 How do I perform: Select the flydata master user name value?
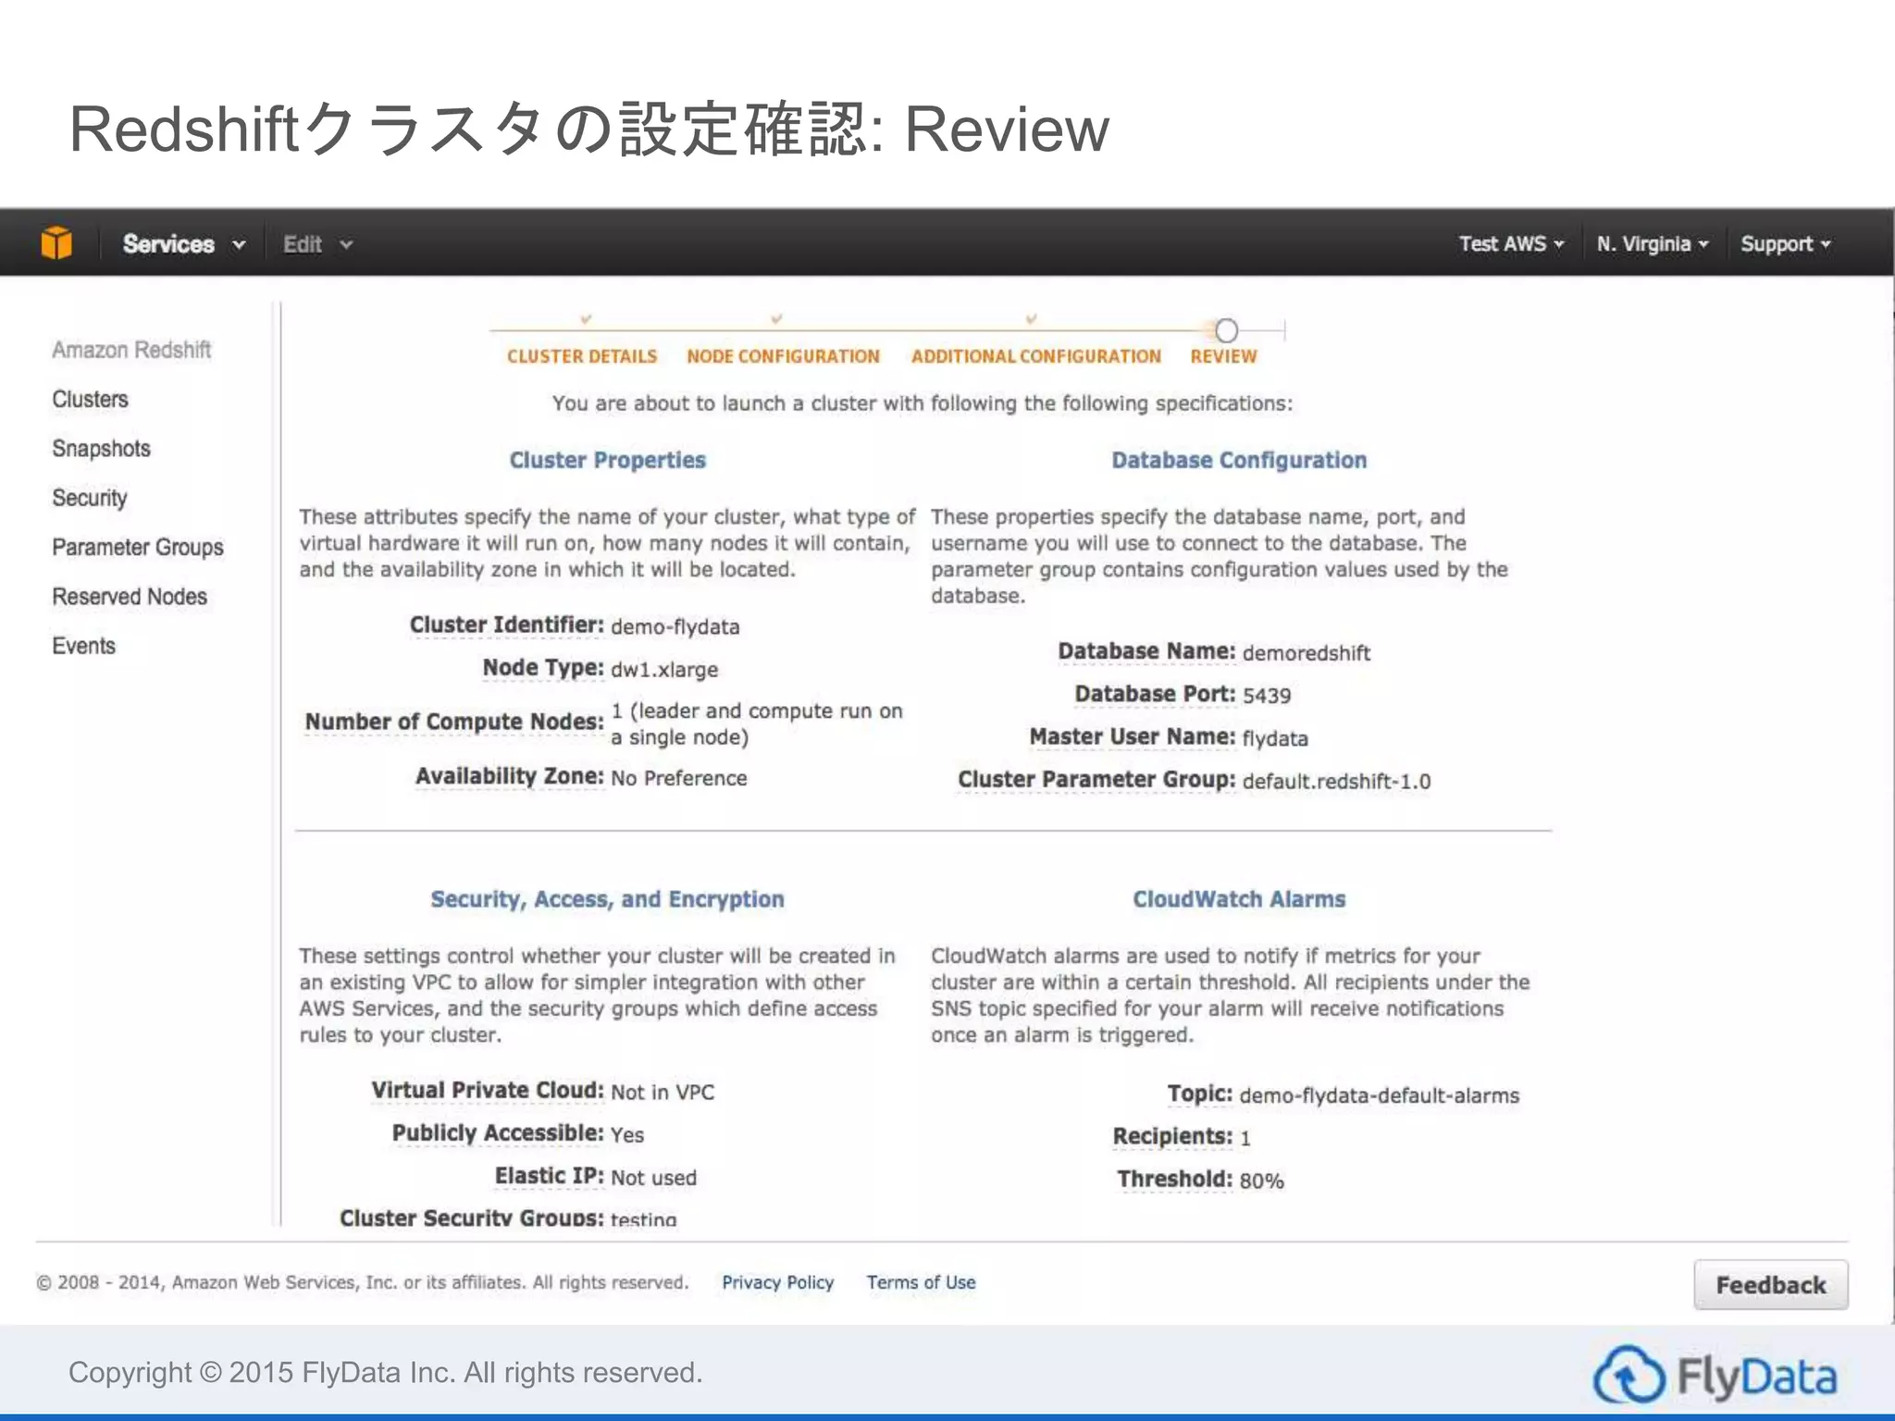1275,738
